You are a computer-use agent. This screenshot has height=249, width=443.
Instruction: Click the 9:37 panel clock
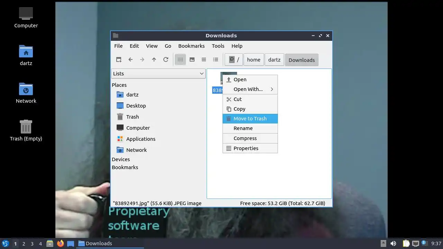pos(436,243)
